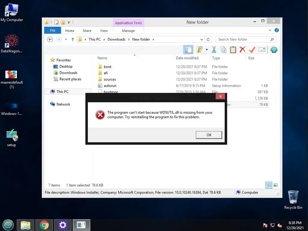Open the Start button on the taskbar
308x231 pixels.
tap(8, 225)
